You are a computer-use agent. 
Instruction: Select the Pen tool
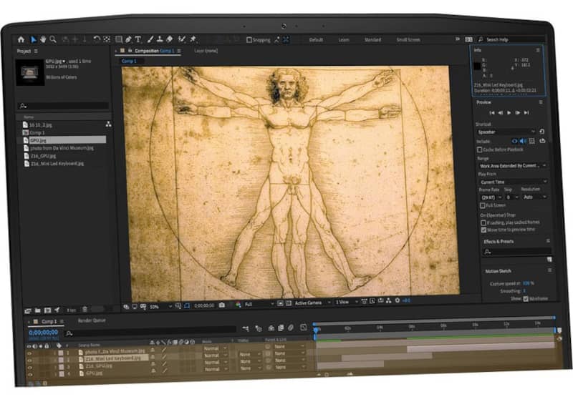coord(128,39)
